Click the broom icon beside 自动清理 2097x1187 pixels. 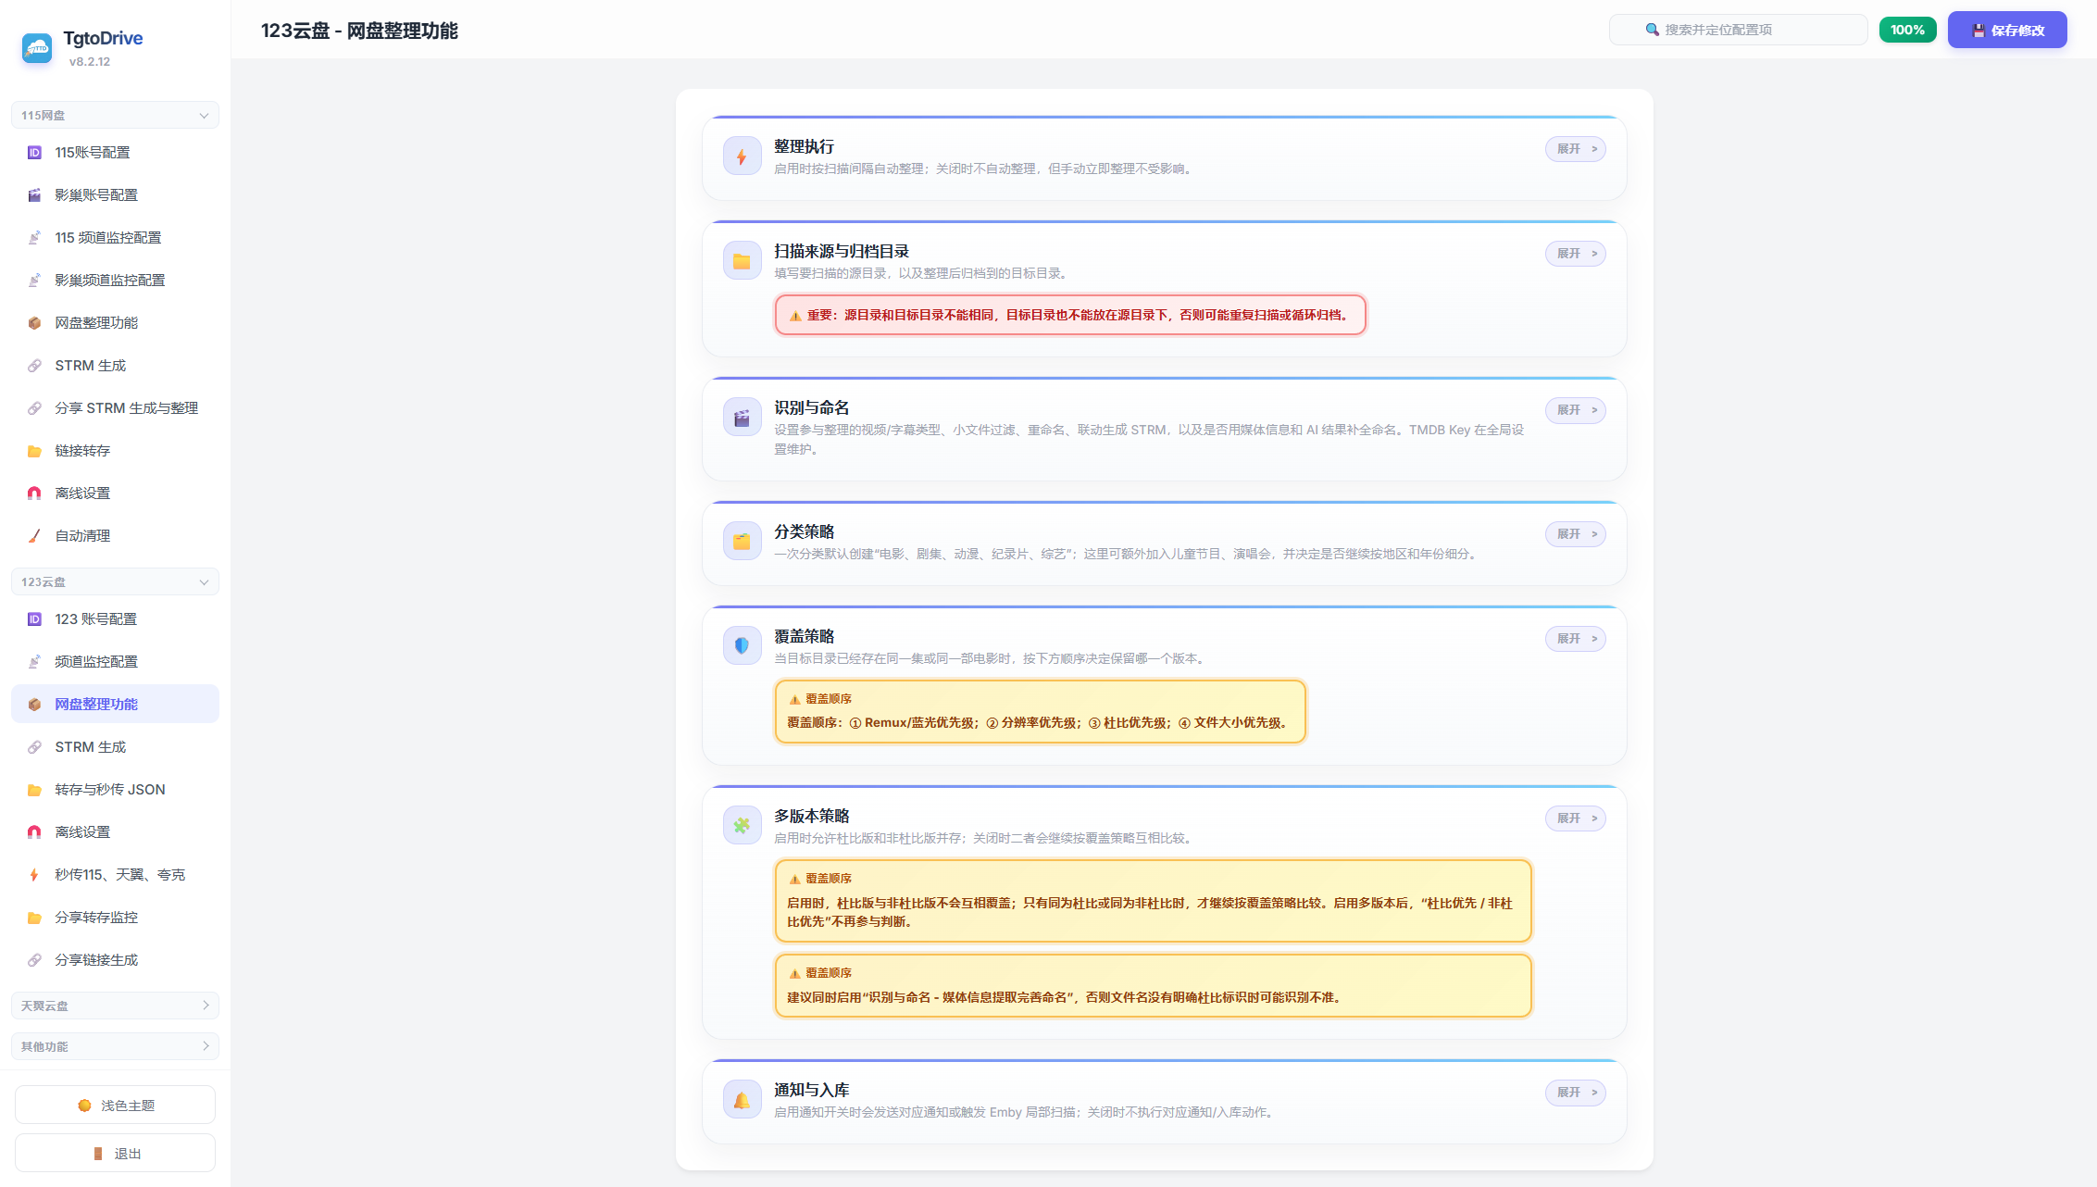point(34,536)
